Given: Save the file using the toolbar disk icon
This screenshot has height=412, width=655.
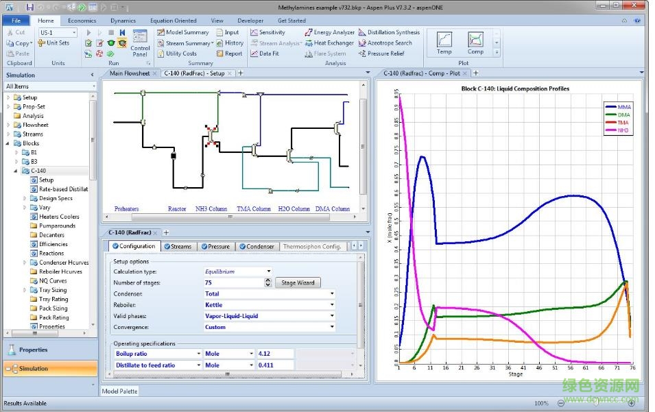Looking at the screenshot, I should 29,8.
